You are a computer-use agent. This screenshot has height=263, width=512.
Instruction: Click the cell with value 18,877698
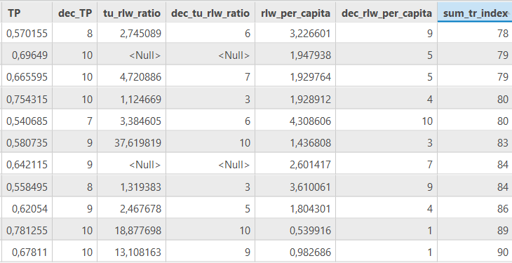[x=132, y=230]
